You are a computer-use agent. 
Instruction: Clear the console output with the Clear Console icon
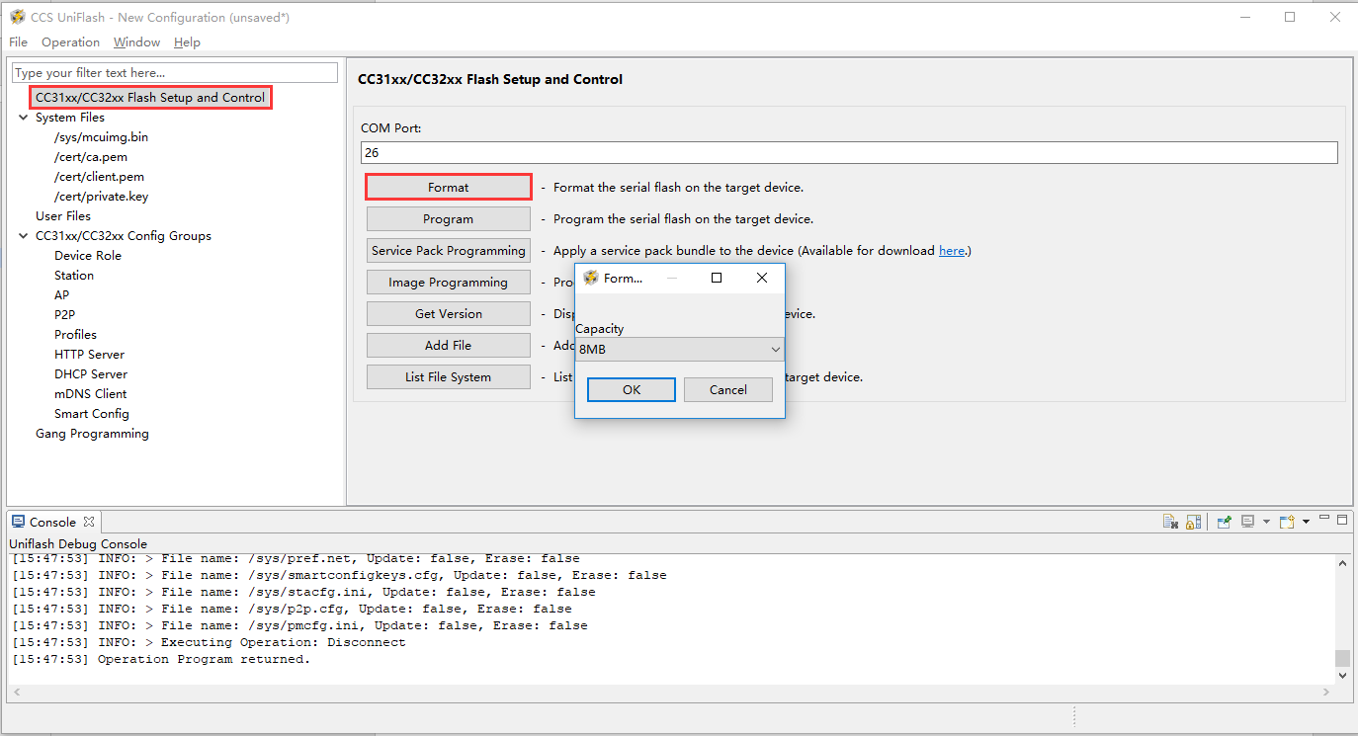coord(1170,522)
